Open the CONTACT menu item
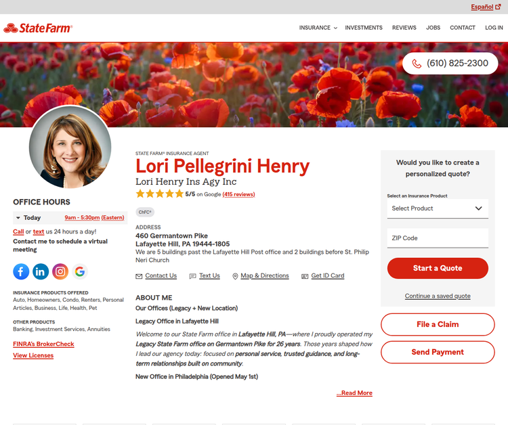 (x=463, y=28)
